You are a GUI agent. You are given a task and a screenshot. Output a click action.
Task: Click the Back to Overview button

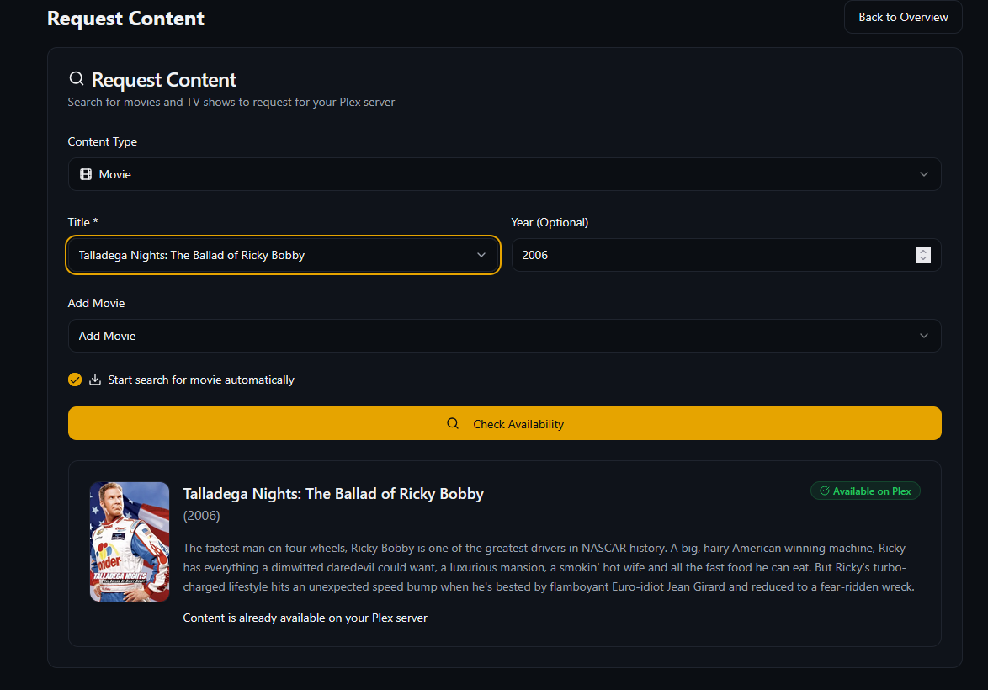[x=902, y=17]
